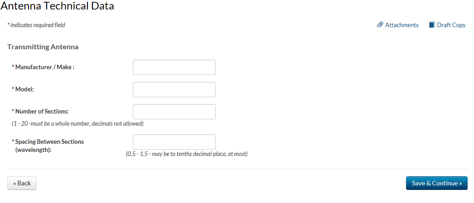The image size is (474, 203).
Task: Open the Attachments link
Action: pyautogui.click(x=401, y=25)
